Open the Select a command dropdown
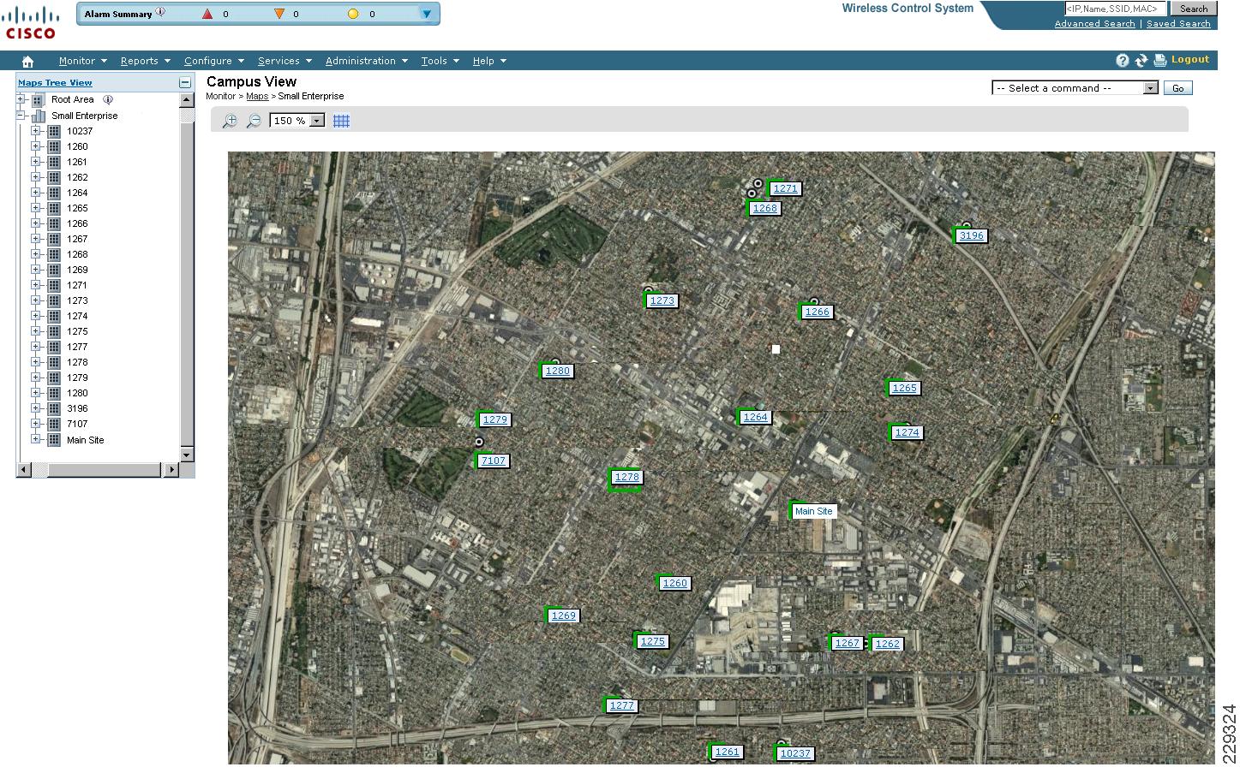The height and width of the screenshot is (773, 1240). tap(1150, 88)
